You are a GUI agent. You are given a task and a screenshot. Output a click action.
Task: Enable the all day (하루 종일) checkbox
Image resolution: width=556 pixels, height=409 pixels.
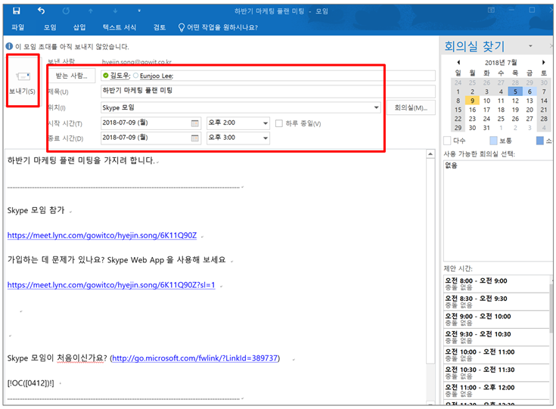(279, 123)
